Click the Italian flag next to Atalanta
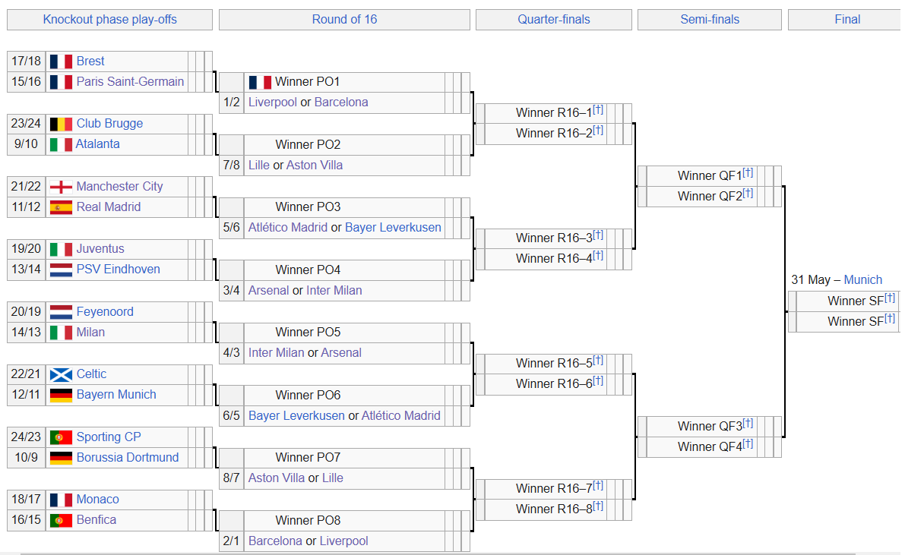 click(61, 144)
